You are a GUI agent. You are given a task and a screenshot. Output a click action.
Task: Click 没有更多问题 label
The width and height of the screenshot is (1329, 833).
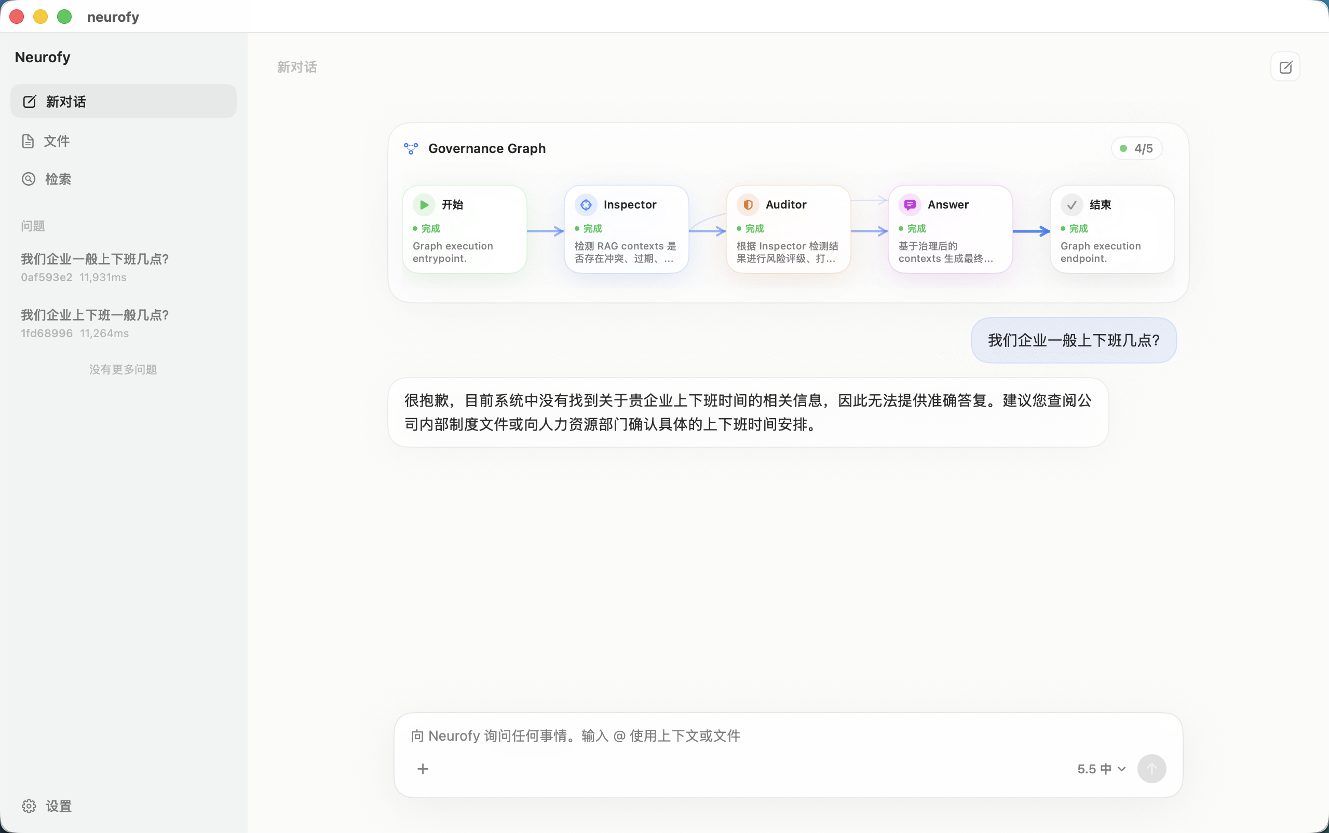point(123,370)
